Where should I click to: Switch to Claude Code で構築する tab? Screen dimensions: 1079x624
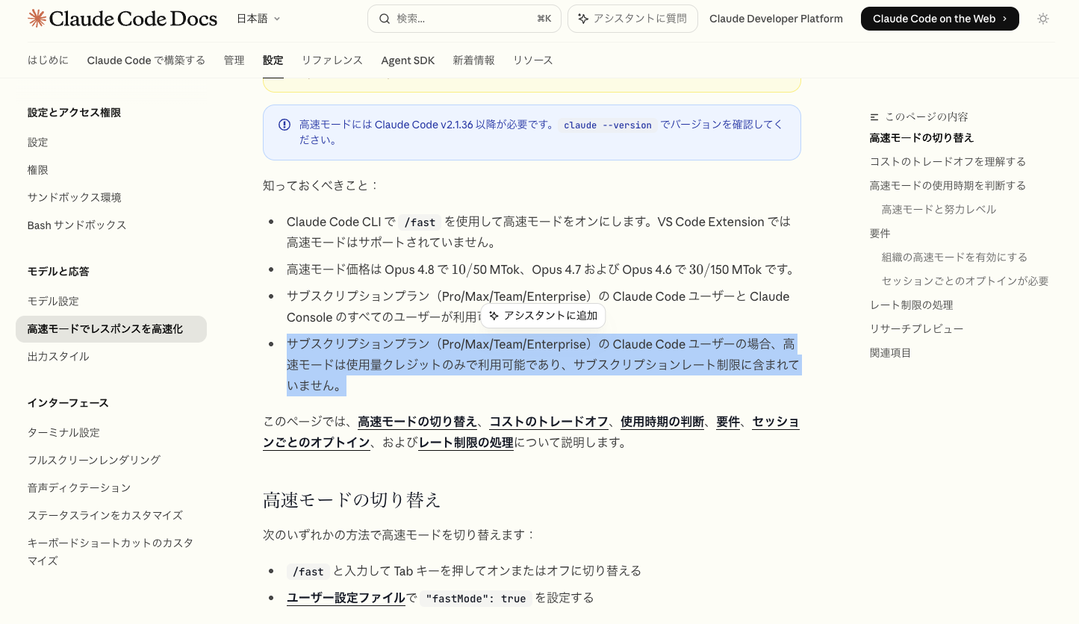146,60
